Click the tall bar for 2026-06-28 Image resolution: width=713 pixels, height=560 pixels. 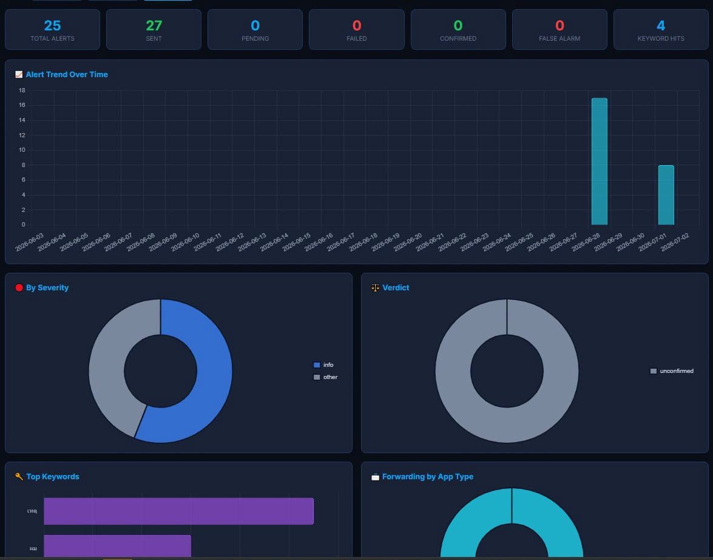(600, 161)
